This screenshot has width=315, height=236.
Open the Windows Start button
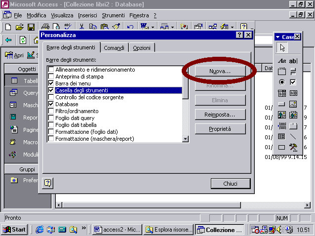pyautogui.click(x=14, y=230)
